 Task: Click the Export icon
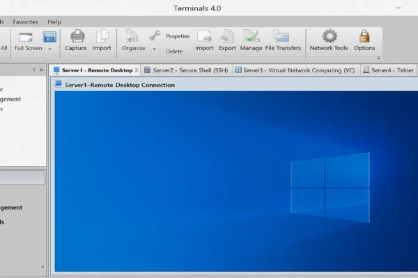(227, 36)
